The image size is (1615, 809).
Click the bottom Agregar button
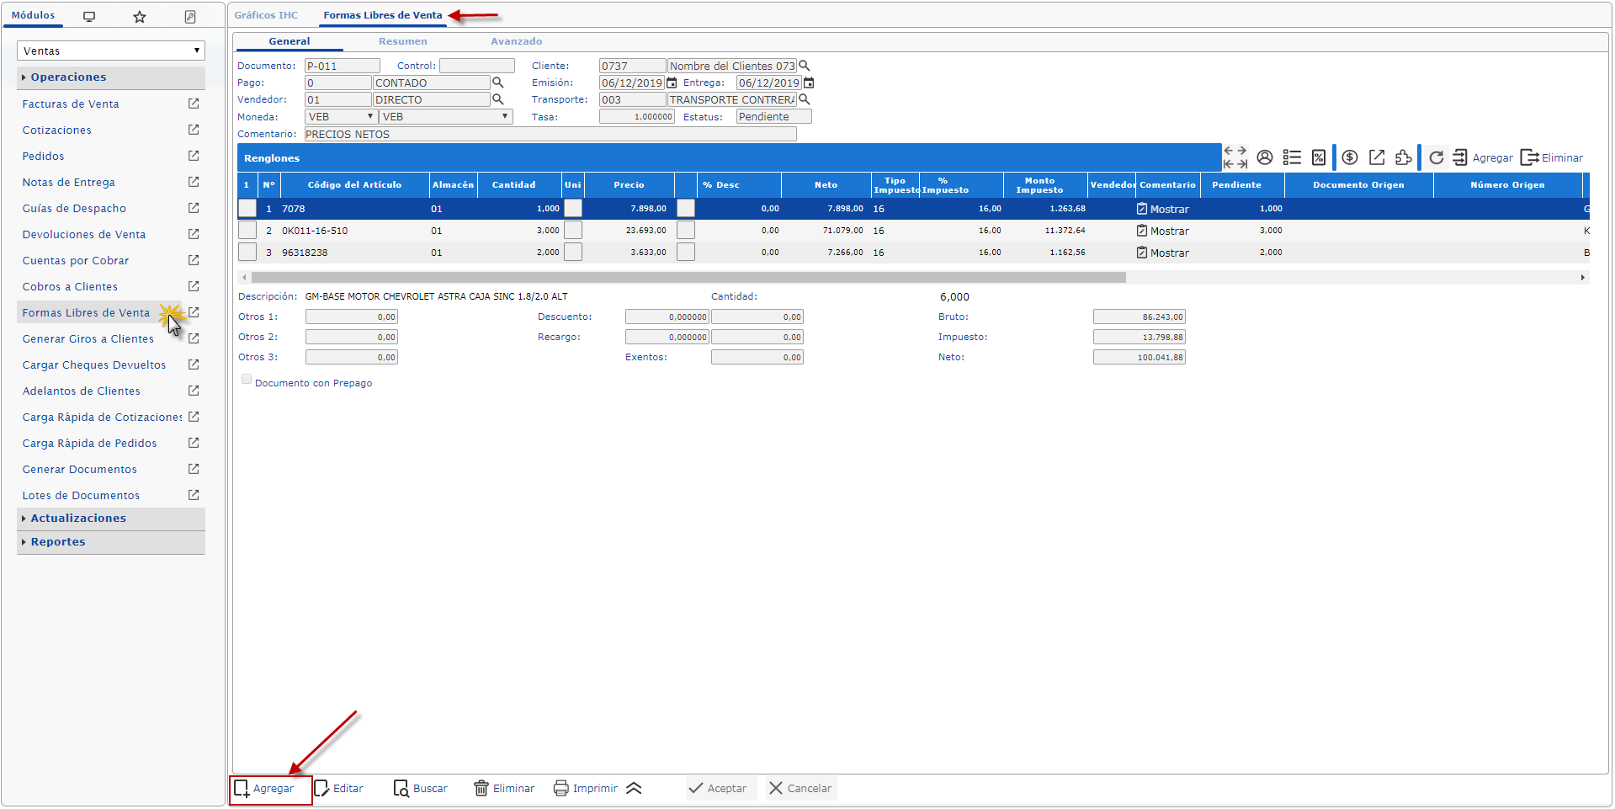point(264,789)
